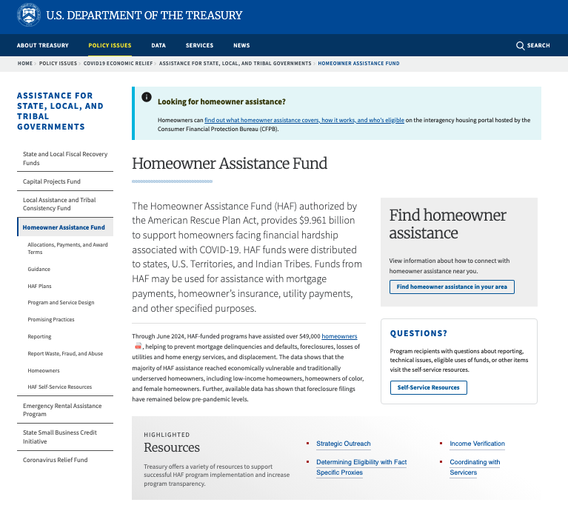This screenshot has width=568, height=508.
Task: Click the red PDF icon after homeowners link
Action: pyautogui.click(x=138, y=347)
